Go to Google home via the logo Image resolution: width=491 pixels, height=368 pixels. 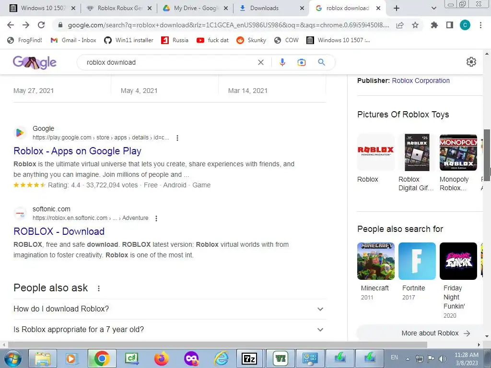[35, 62]
